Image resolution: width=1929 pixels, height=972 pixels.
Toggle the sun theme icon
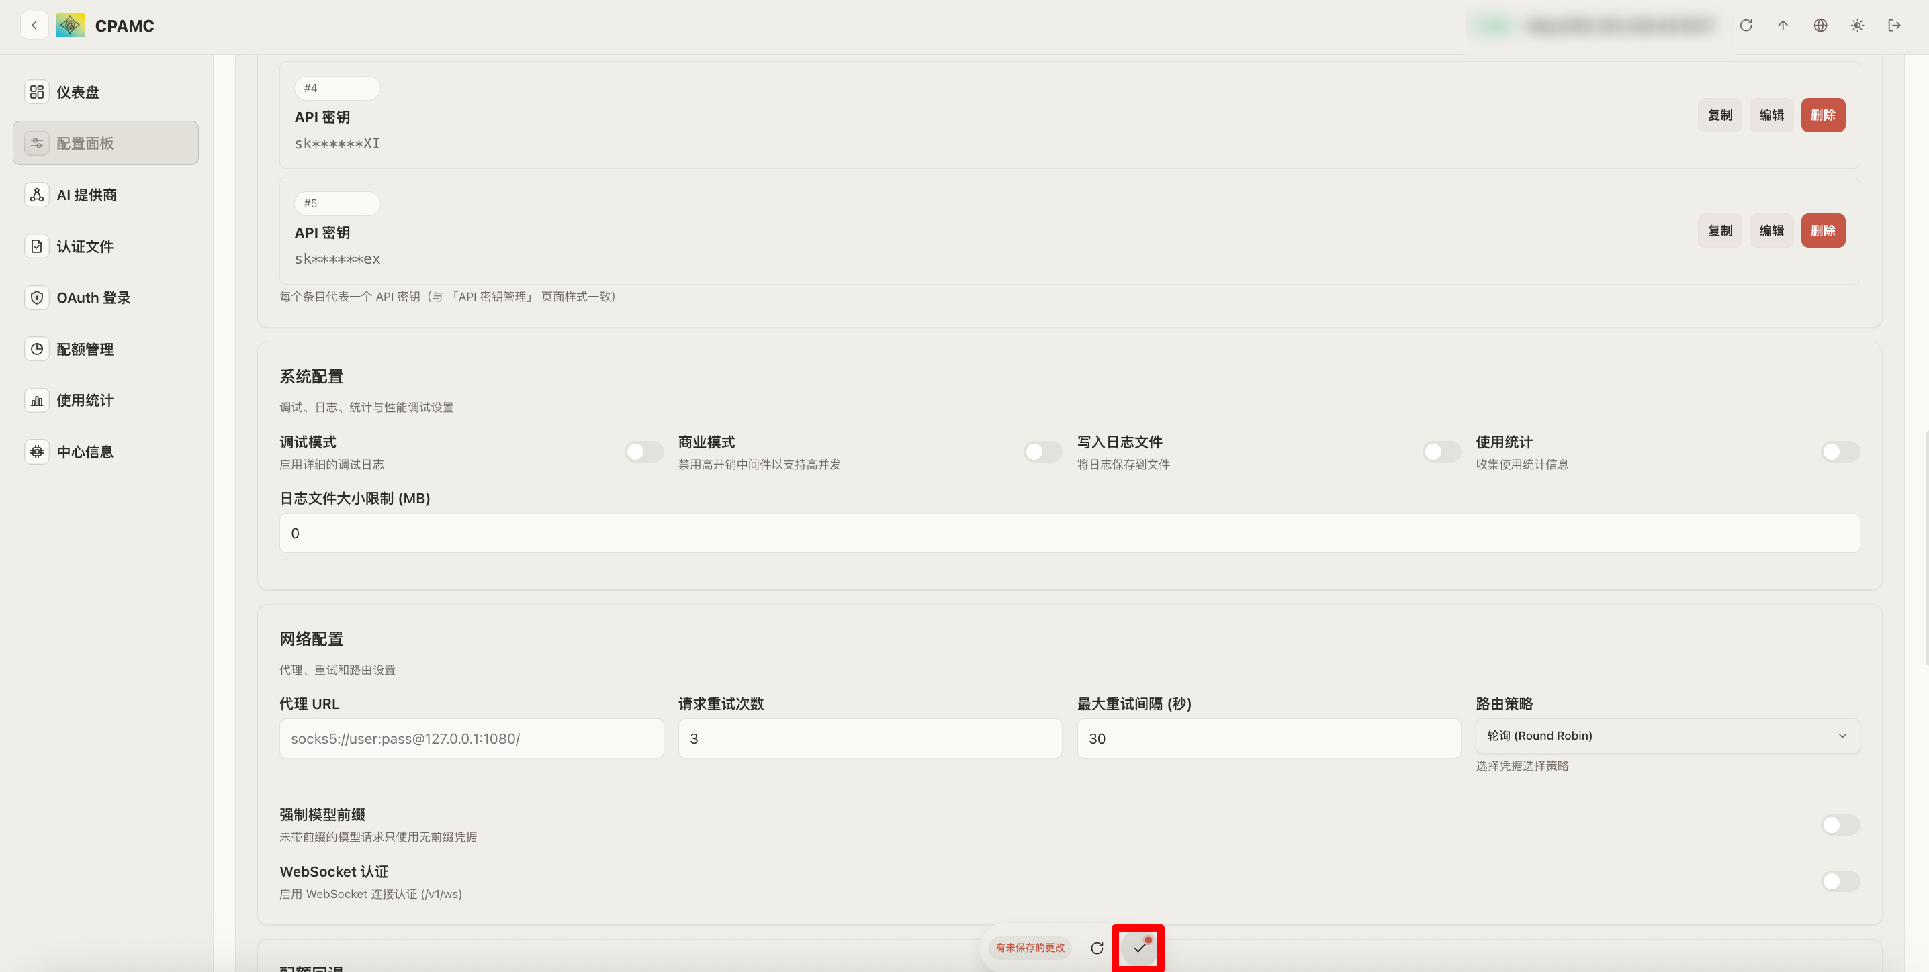[1857, 26]
